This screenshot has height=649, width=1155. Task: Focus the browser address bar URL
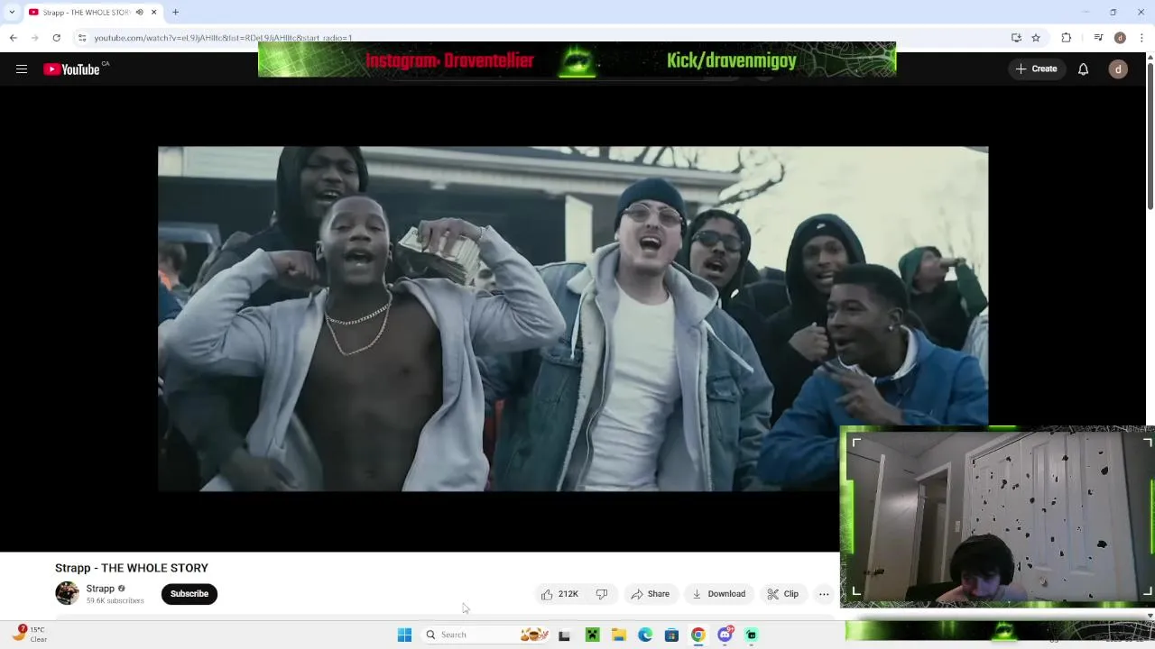tap(223, 38)
